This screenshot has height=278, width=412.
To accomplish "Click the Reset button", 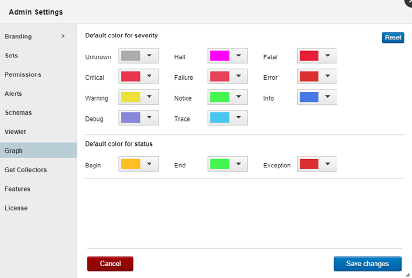I will point(393,37).
